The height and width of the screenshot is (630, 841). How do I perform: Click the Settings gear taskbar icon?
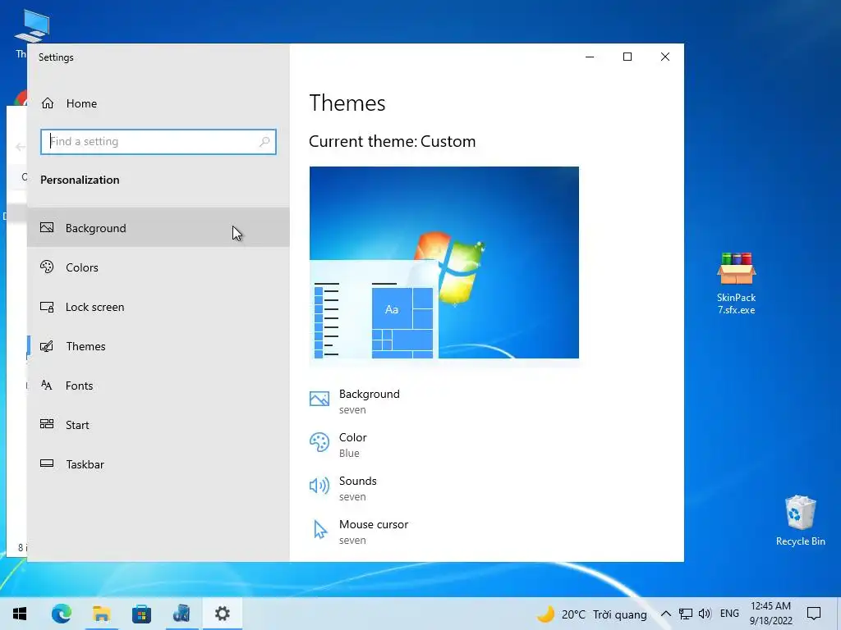[x=222, y=614]
